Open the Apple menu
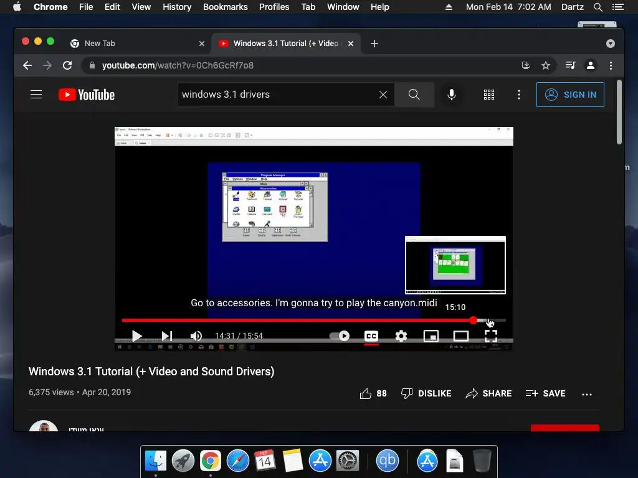Viewport: 638px width, 478px height. tap(17, 7)
